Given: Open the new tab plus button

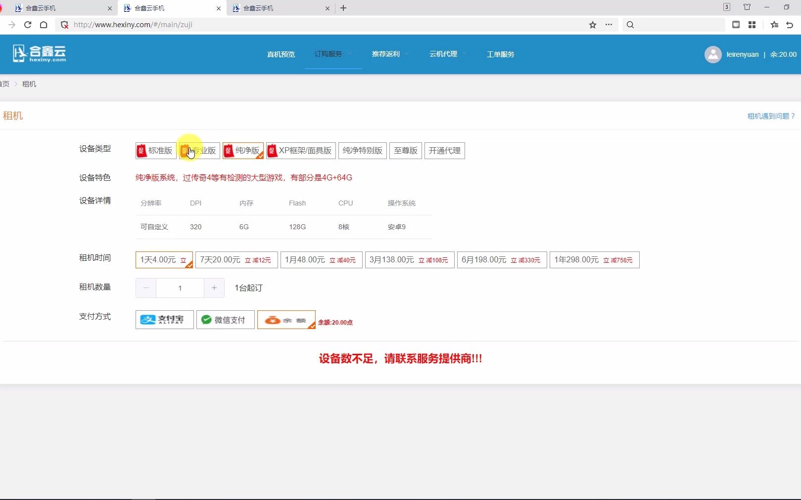Looking at the screenshot, I should [x=343, y=8].
